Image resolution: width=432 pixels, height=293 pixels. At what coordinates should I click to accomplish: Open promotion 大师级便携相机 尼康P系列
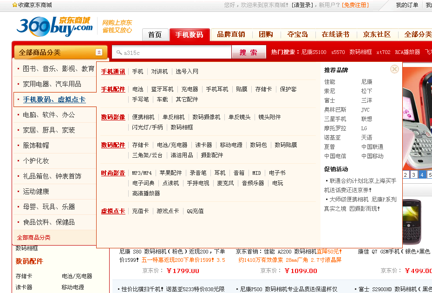click(x=363, y=200)
